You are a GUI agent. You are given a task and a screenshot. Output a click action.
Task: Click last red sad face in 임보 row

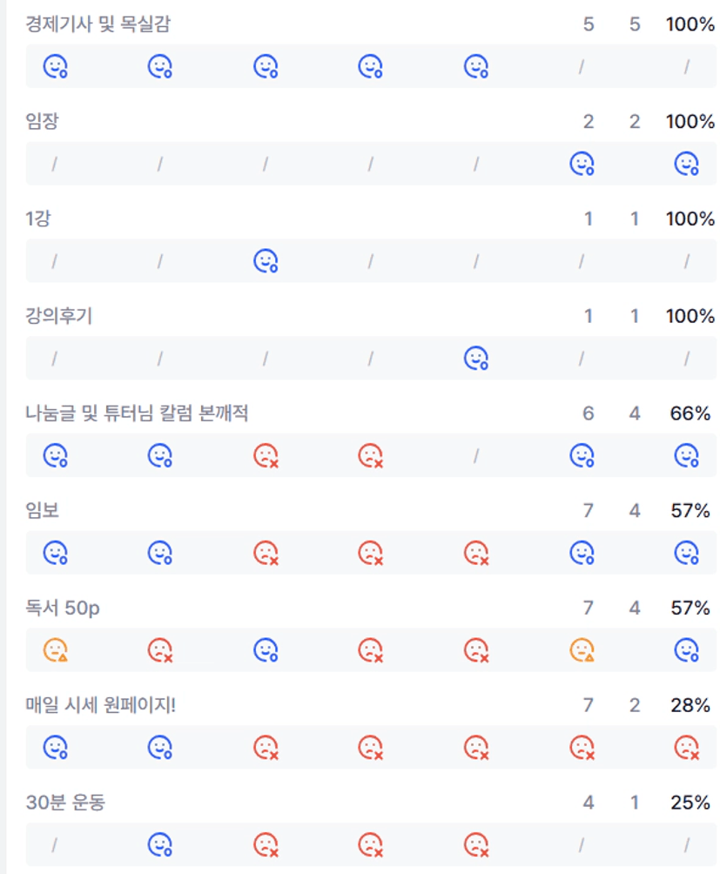[476, 552]
